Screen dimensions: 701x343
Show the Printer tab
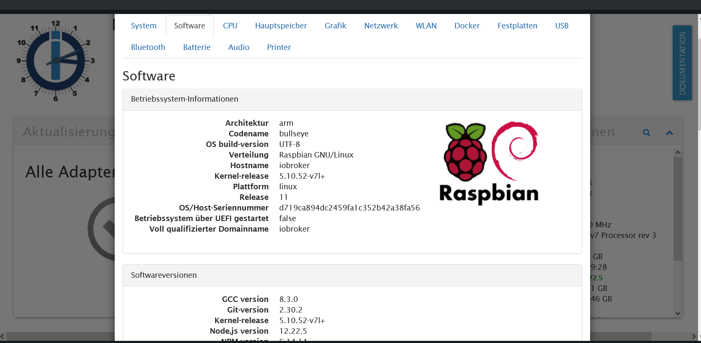pos(279,47)
